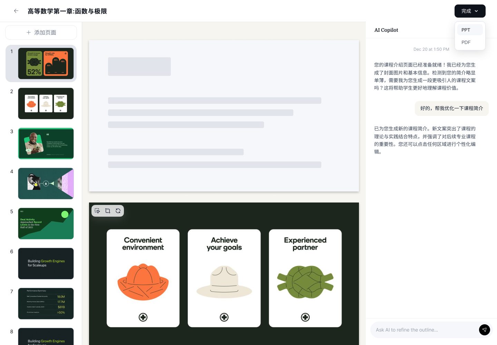Click the back arrow to exit the editor
This screenshot has height=345, width=497.
coord(16,11)
